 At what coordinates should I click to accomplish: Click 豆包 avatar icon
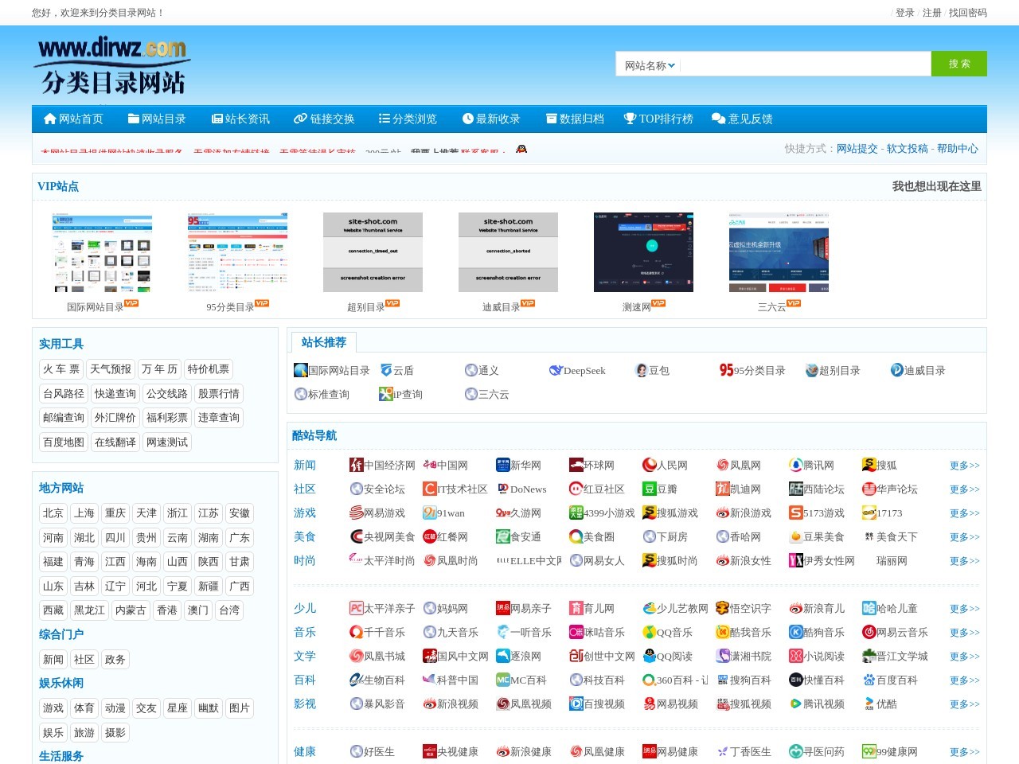coord(641,370)
